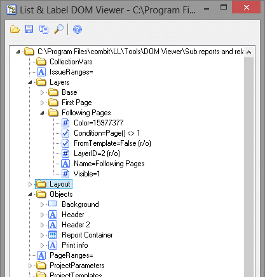Select the LayerID=2 (r/o) property
Screen dimensions: 265x277
pos(97,153)
